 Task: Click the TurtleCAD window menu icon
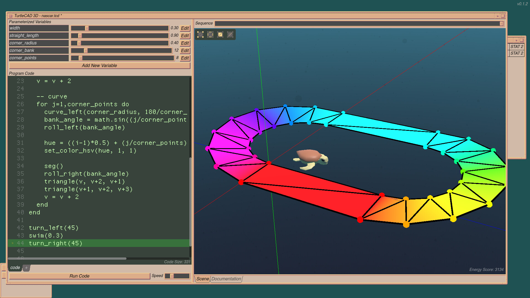coord(10,16)
